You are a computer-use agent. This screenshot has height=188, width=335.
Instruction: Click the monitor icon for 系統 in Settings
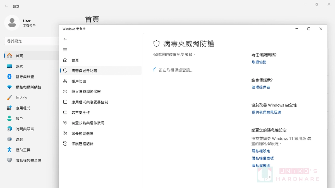[9, 66]
